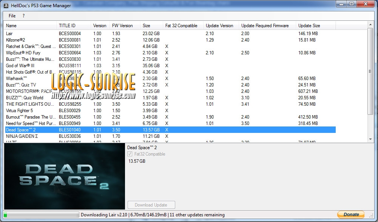Click the scrollbar up arrow
The width and height of the screenshot is (378, 222).
370,25
